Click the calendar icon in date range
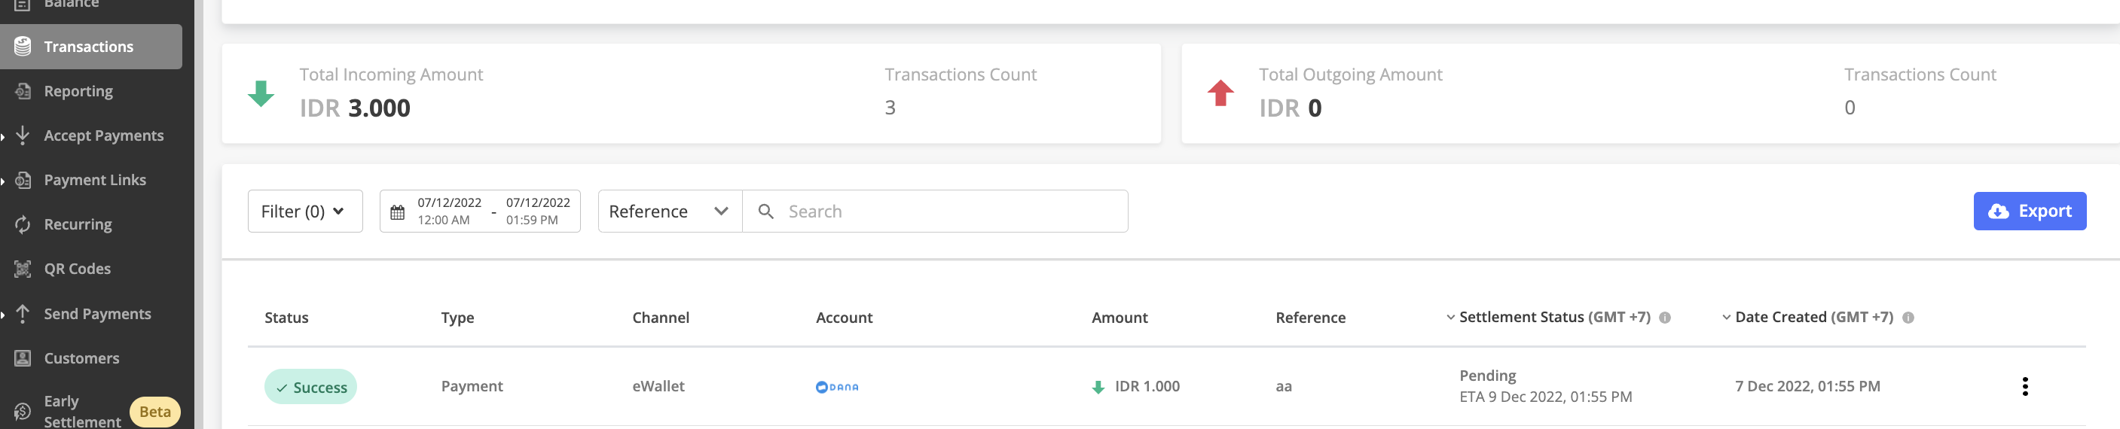The width and height of the screenshot is (2120, 429). click(398, 212)
